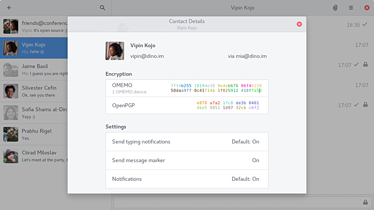Toggle the Send message marker setting
Image resolution: width=374 pixels, height=210 pixels.
tap(187, 160)
